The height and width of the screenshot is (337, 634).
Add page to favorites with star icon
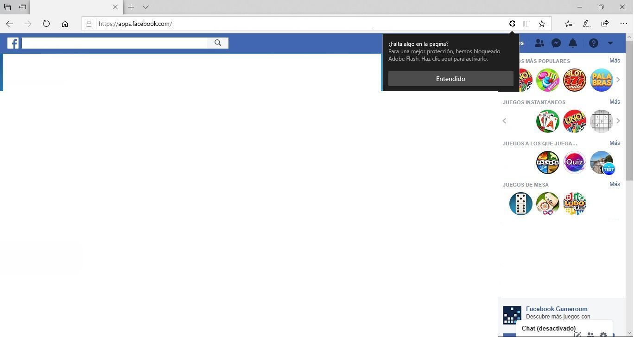pos(542,24)
